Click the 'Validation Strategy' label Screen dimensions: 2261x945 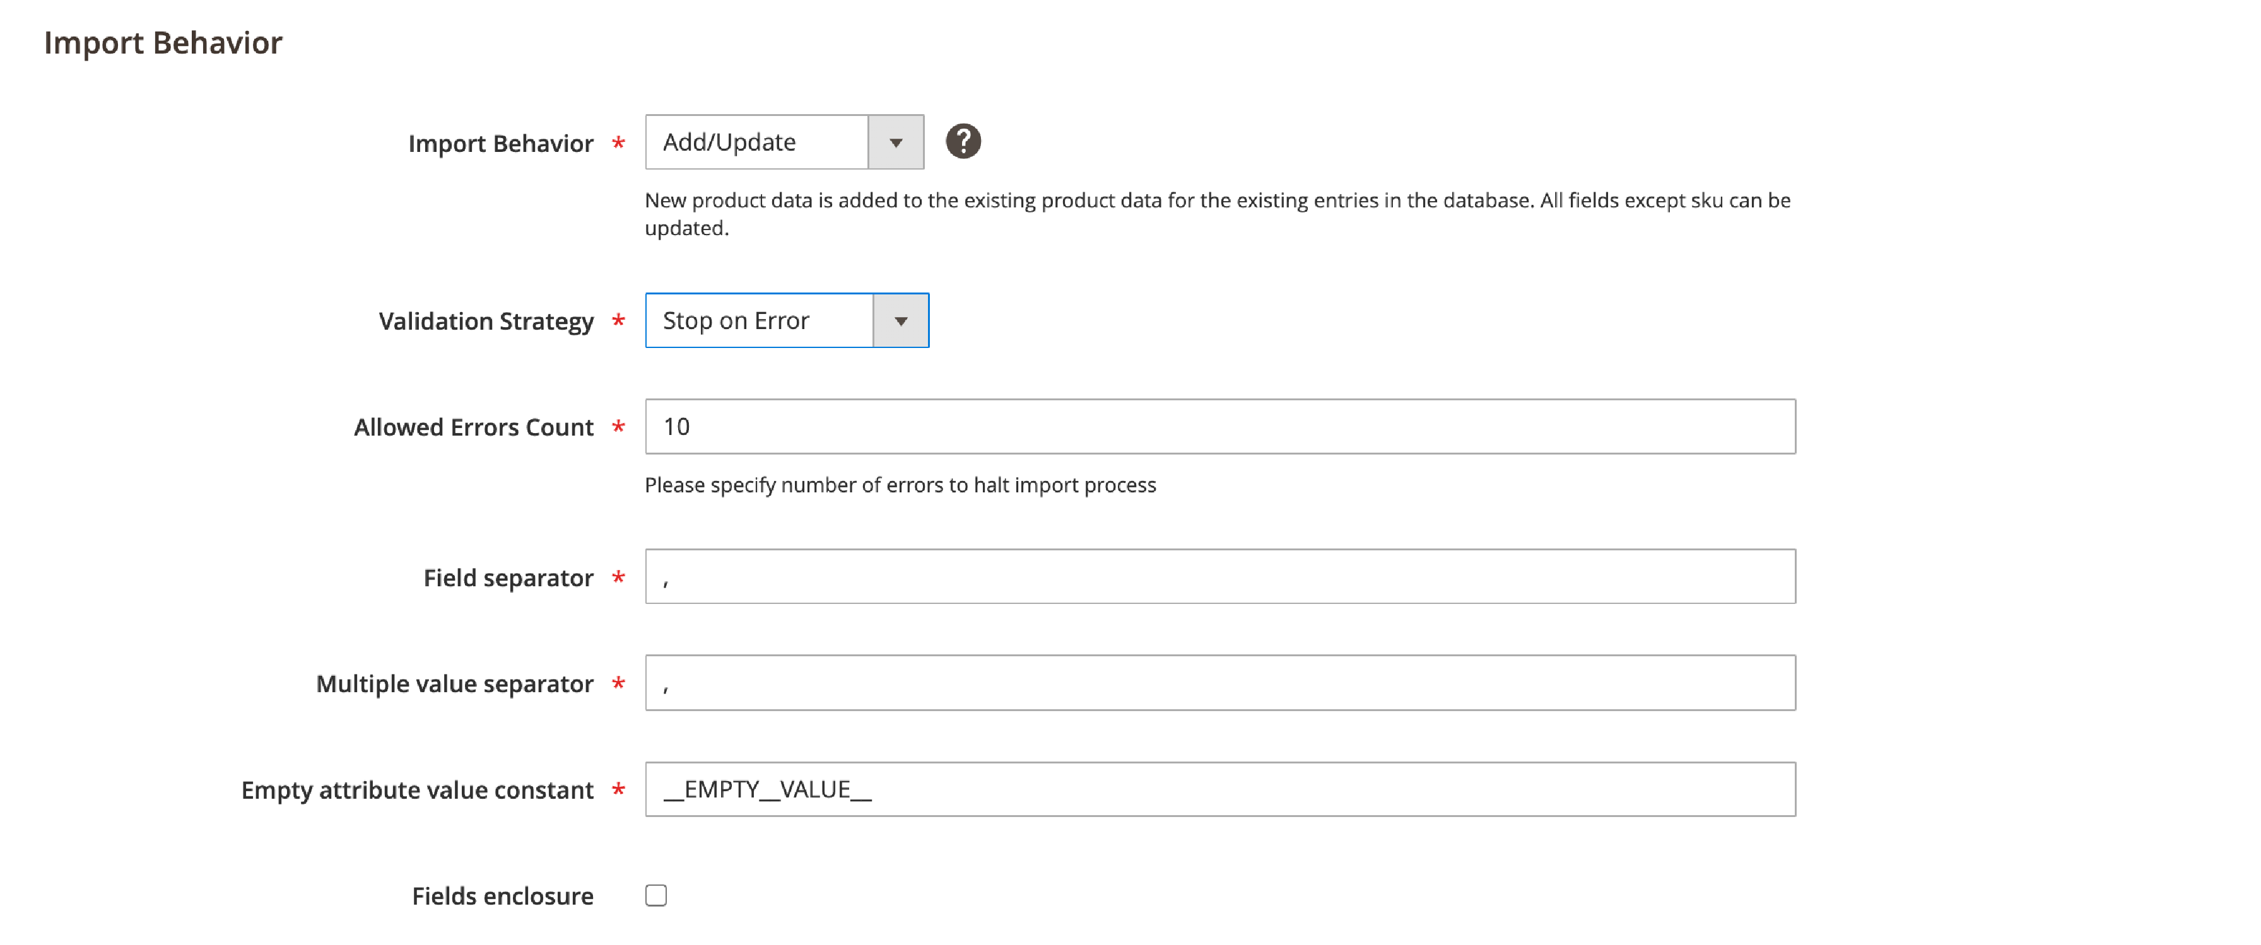click(x=486, y=321)
